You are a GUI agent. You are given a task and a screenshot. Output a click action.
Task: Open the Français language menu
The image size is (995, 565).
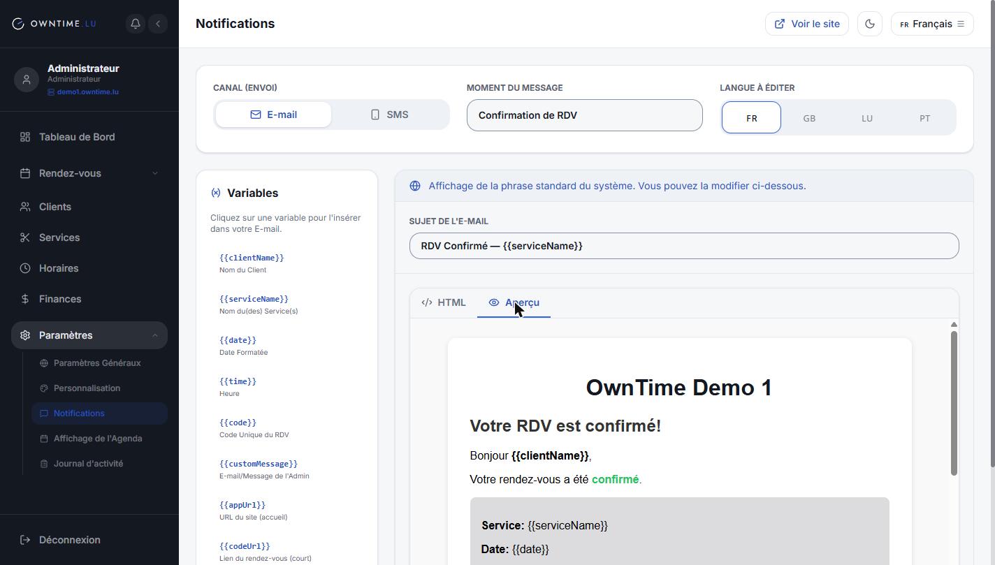932,24
